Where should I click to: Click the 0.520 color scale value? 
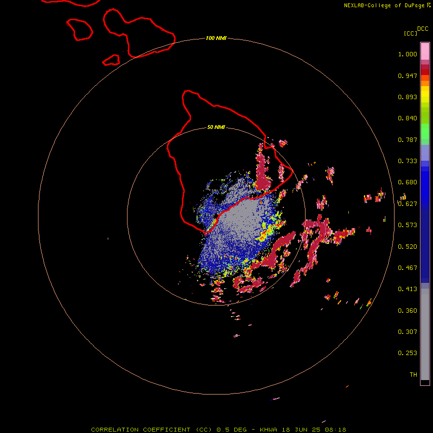(x=408, y=247)
